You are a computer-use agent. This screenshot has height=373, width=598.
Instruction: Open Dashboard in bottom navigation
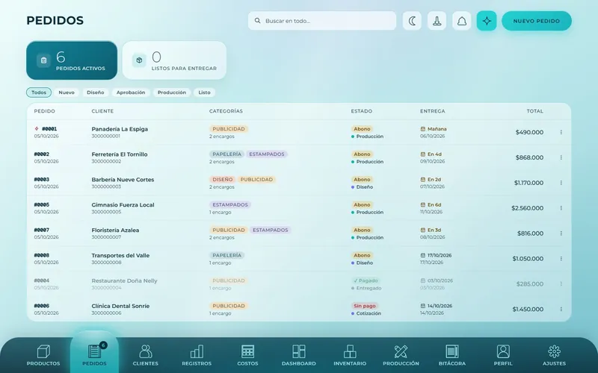click(x=298, y=355)
